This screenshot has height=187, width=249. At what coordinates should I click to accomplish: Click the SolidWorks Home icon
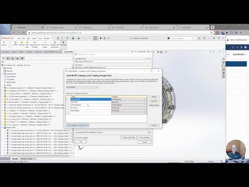58,38
